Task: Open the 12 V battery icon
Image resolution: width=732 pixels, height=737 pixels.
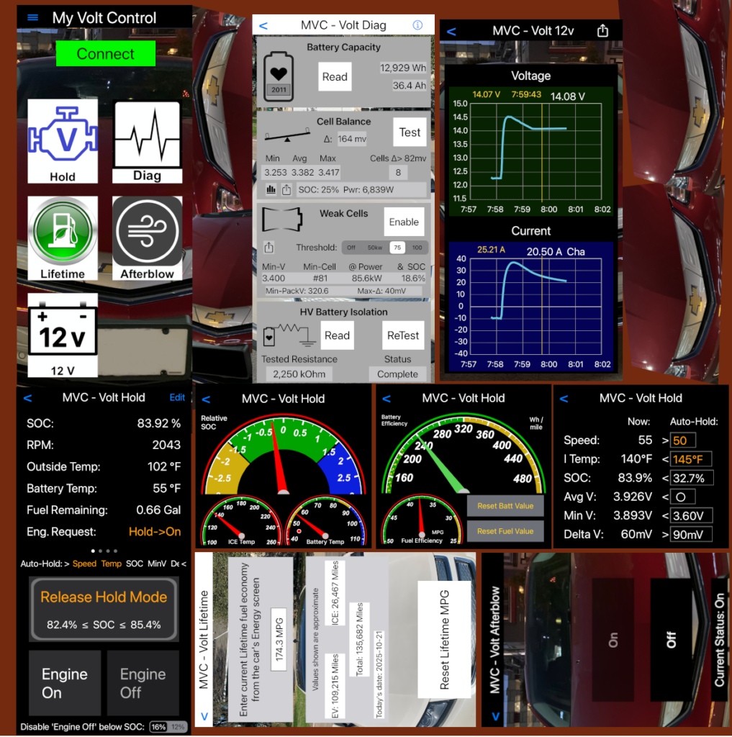Action: tap(63, 335)
